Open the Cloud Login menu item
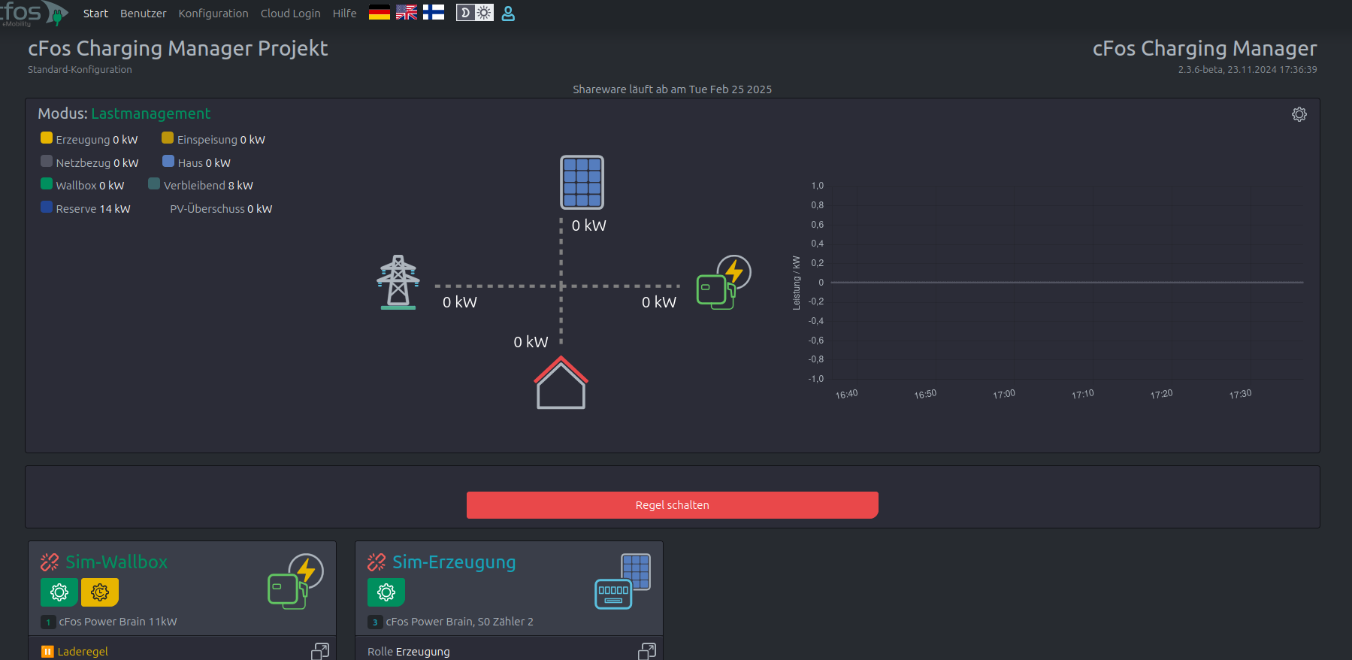1352x660 pixels. coord(290,14)
